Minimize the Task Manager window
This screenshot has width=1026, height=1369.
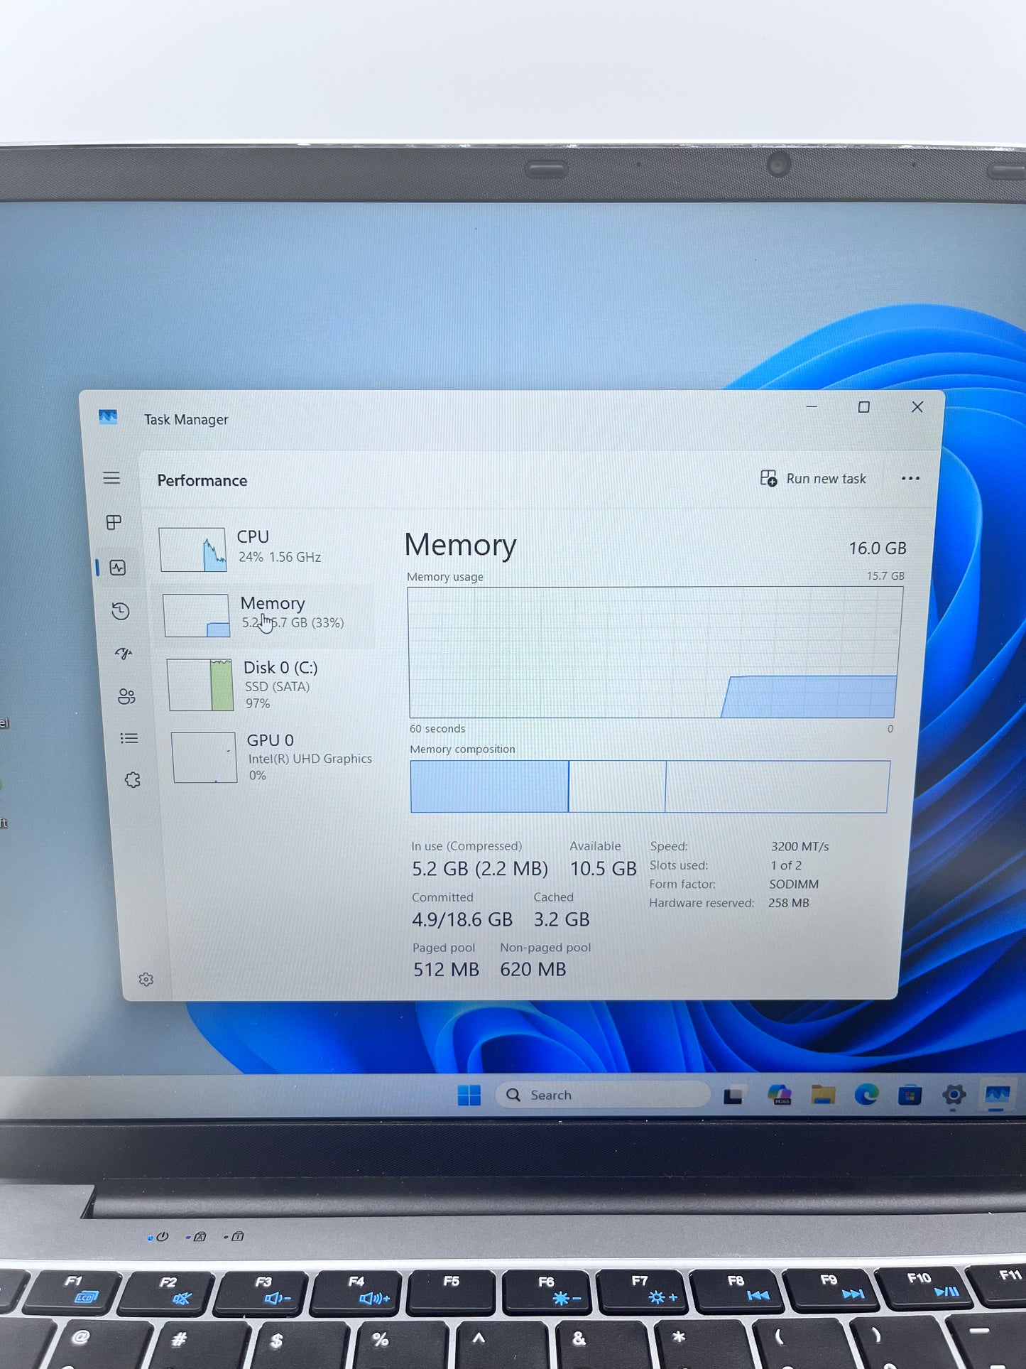click(812, 407)
